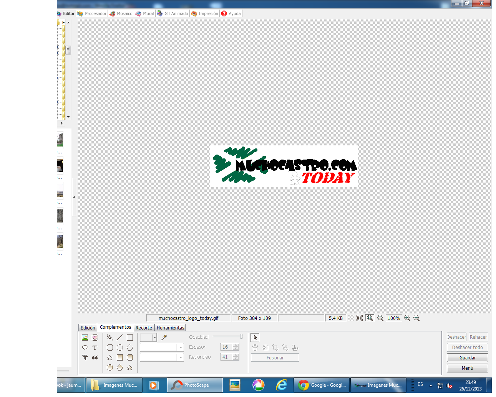Open PhotoScape in the taskbar
The width and height of the screenshot is (496, 397).
[195, 385]
